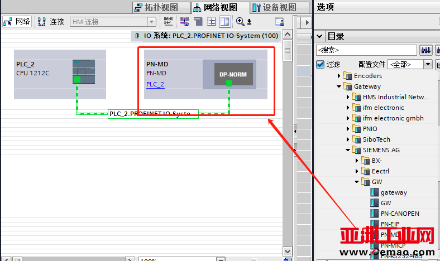440x261 pixels.
Task: Select the gateway module item icon
Action: (374, 192)
